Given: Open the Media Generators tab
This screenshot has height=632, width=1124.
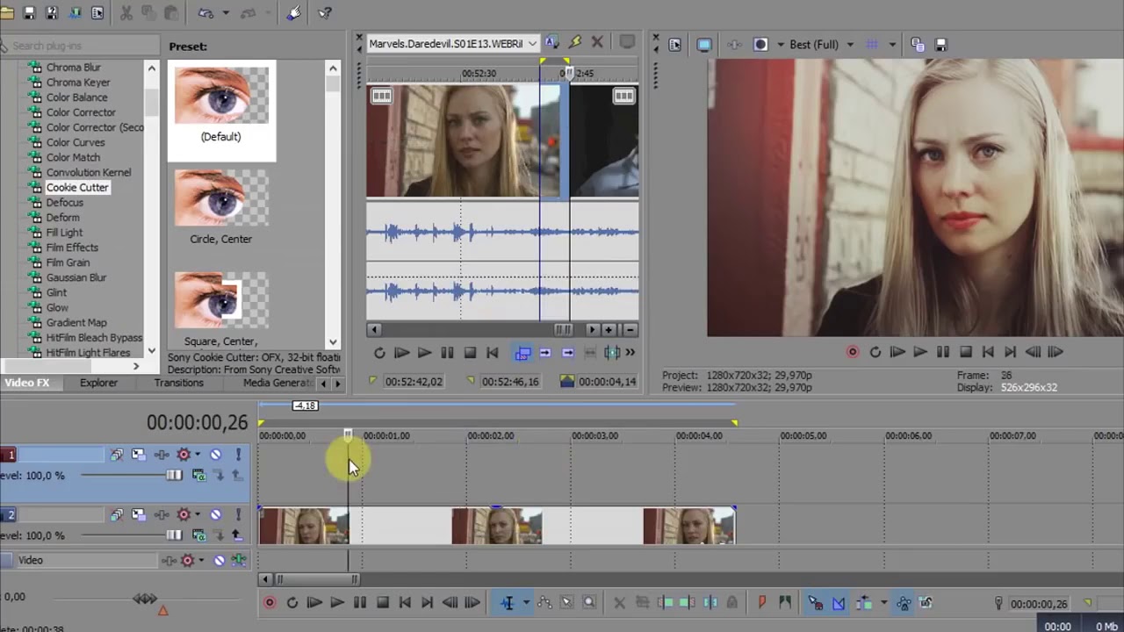Looking at the screenshot, I should click(277, 383).
